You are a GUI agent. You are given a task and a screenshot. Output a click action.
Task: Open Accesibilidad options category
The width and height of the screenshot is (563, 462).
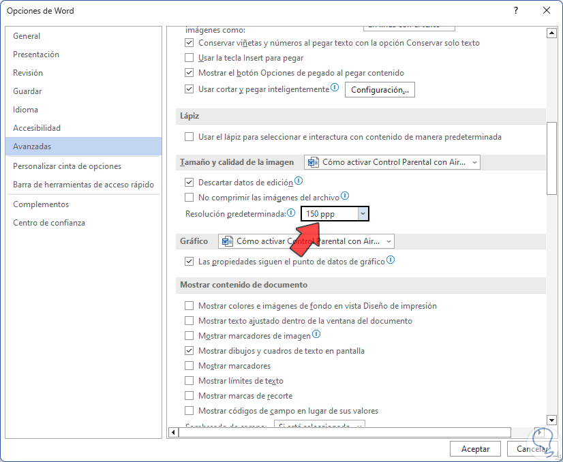[x=84, y=128]
